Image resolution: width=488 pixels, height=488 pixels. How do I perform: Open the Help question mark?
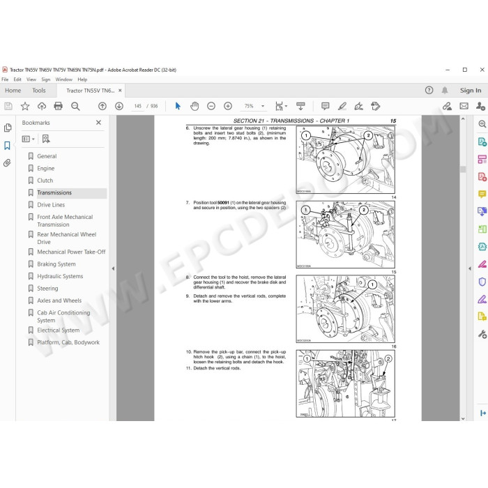(x=429, y=91)
